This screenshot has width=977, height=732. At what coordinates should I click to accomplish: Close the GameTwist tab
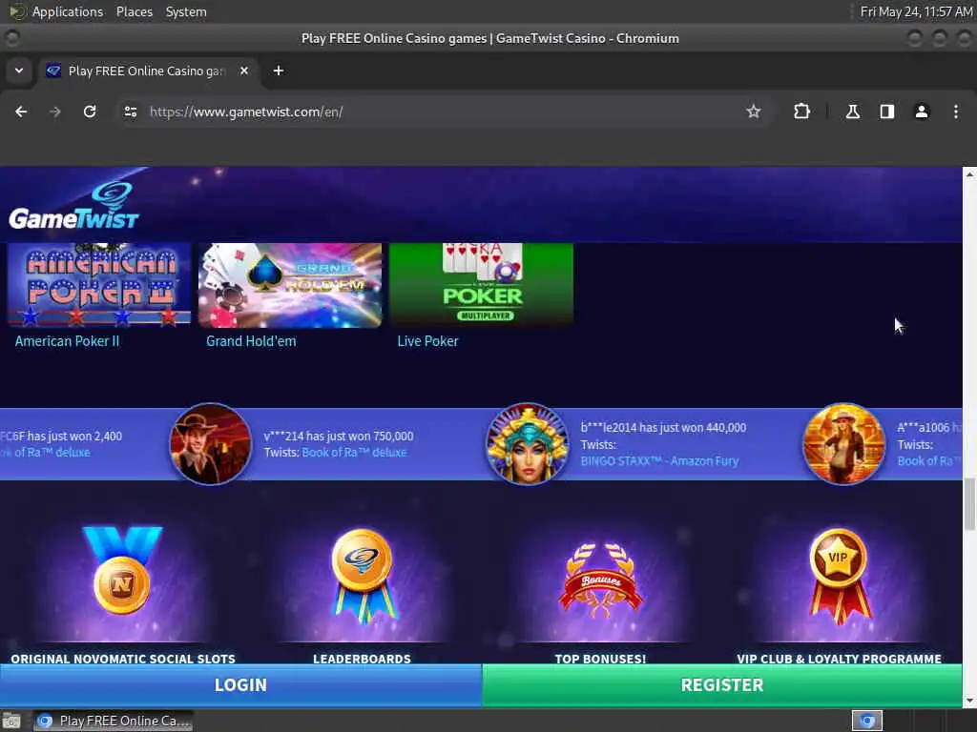click(x=244, y=71)
